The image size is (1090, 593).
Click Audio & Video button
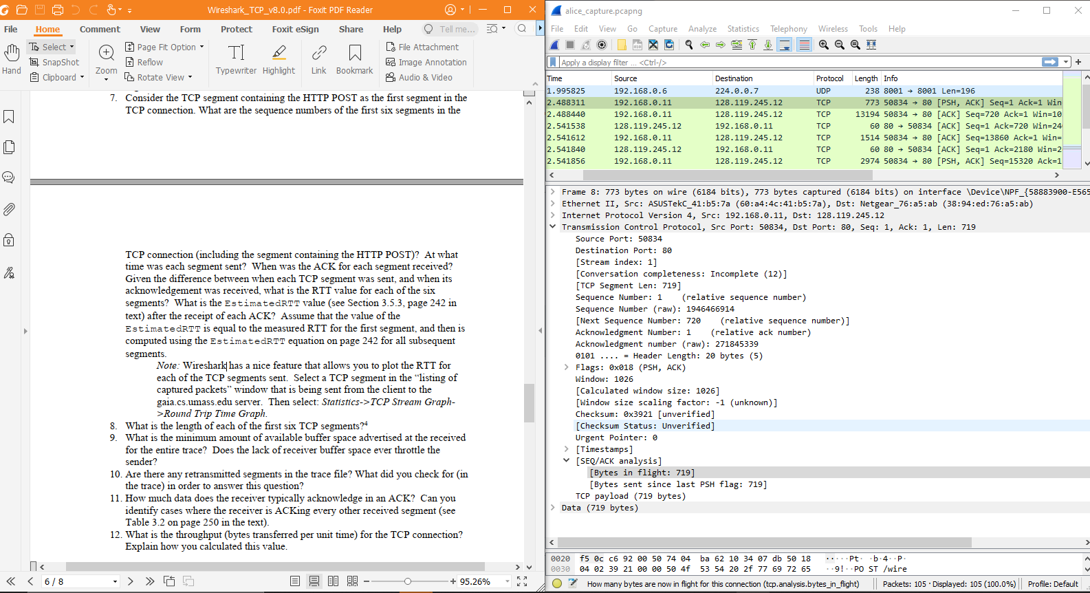pos(419,77)
